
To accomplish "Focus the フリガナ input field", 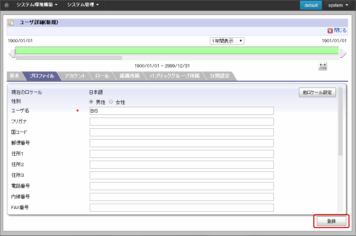I will point(182,122).
